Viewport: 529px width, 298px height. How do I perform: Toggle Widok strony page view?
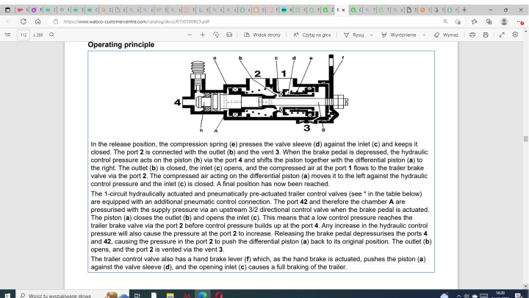[261, 35]
